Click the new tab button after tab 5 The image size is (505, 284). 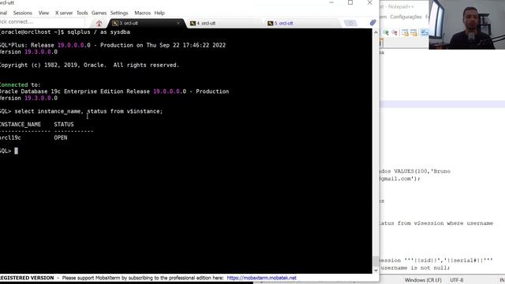(x=350, y=23)
